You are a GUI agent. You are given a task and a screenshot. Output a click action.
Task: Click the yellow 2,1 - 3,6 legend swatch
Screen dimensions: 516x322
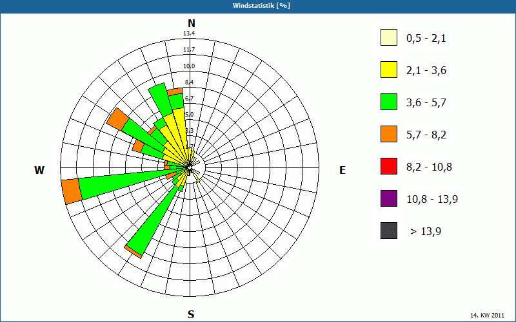click(x=389, y=70)
